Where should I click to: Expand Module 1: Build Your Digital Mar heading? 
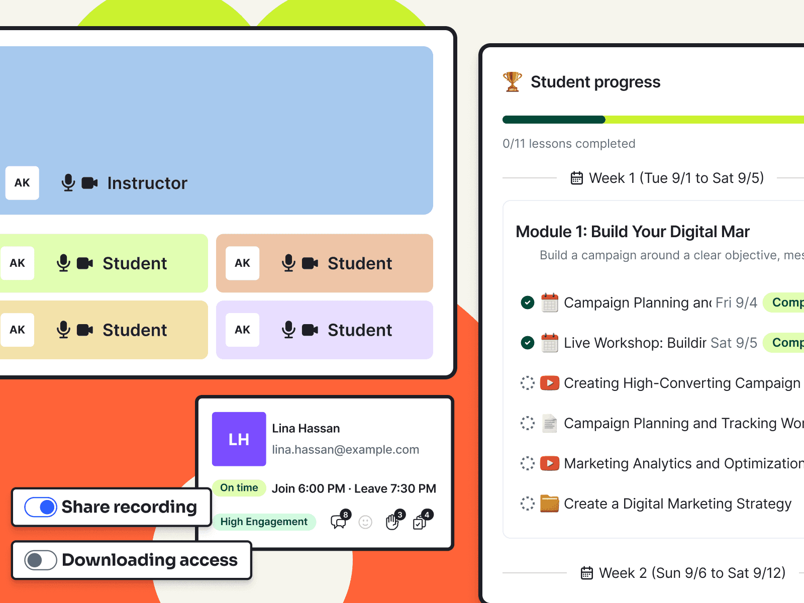(633, 232)
